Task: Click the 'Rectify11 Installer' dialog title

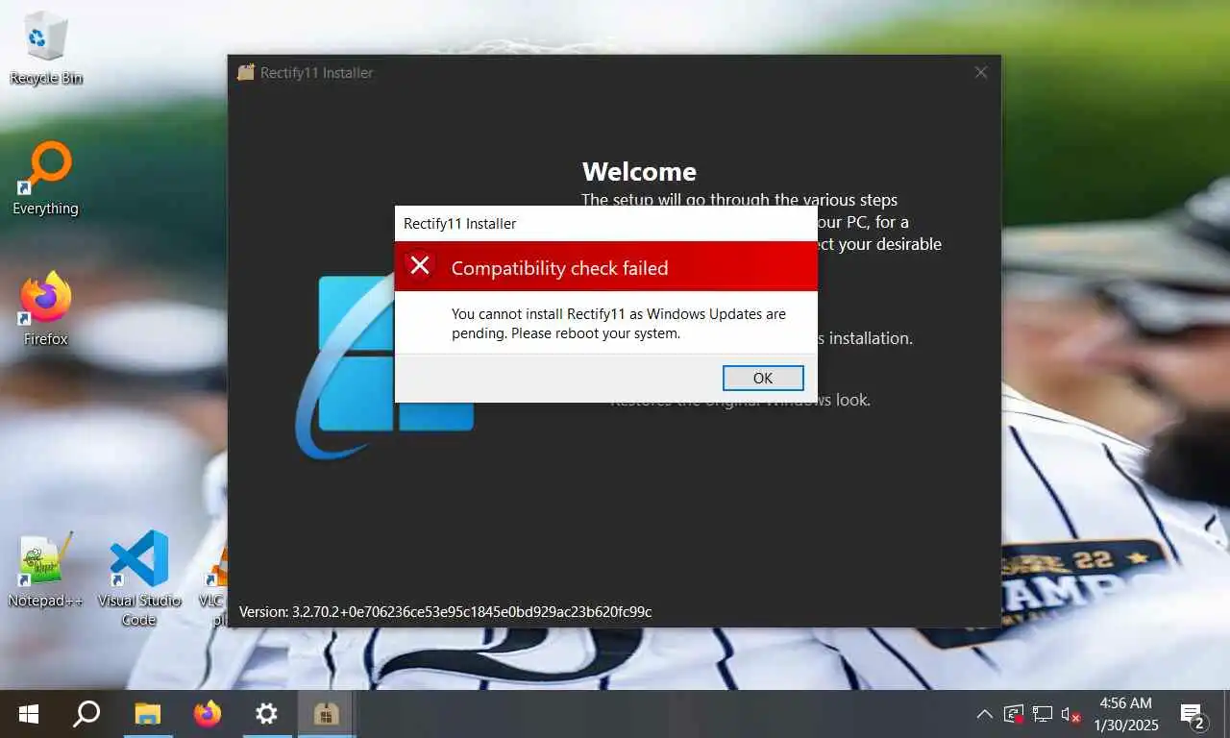Action: point(459,223)
